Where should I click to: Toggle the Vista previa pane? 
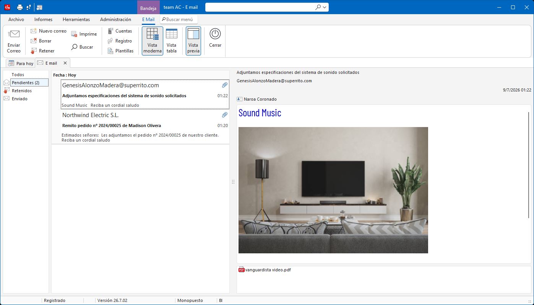tap(193, 41)
